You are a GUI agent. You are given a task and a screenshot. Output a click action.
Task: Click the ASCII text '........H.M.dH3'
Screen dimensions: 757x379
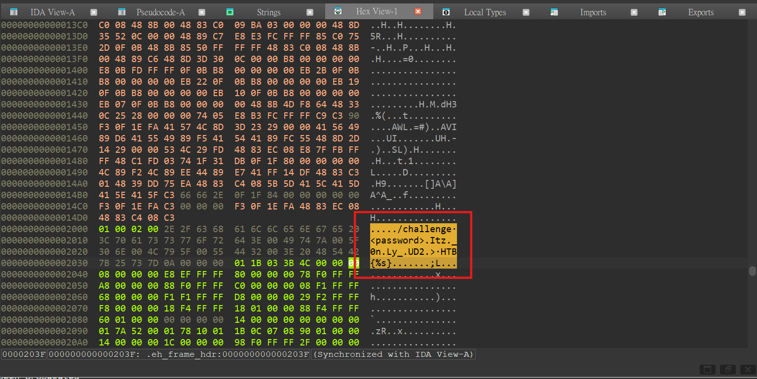click(x=414, y=104)
